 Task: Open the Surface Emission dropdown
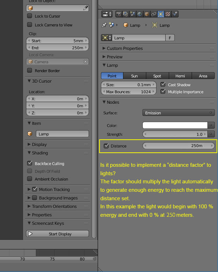tap(179, 113)
